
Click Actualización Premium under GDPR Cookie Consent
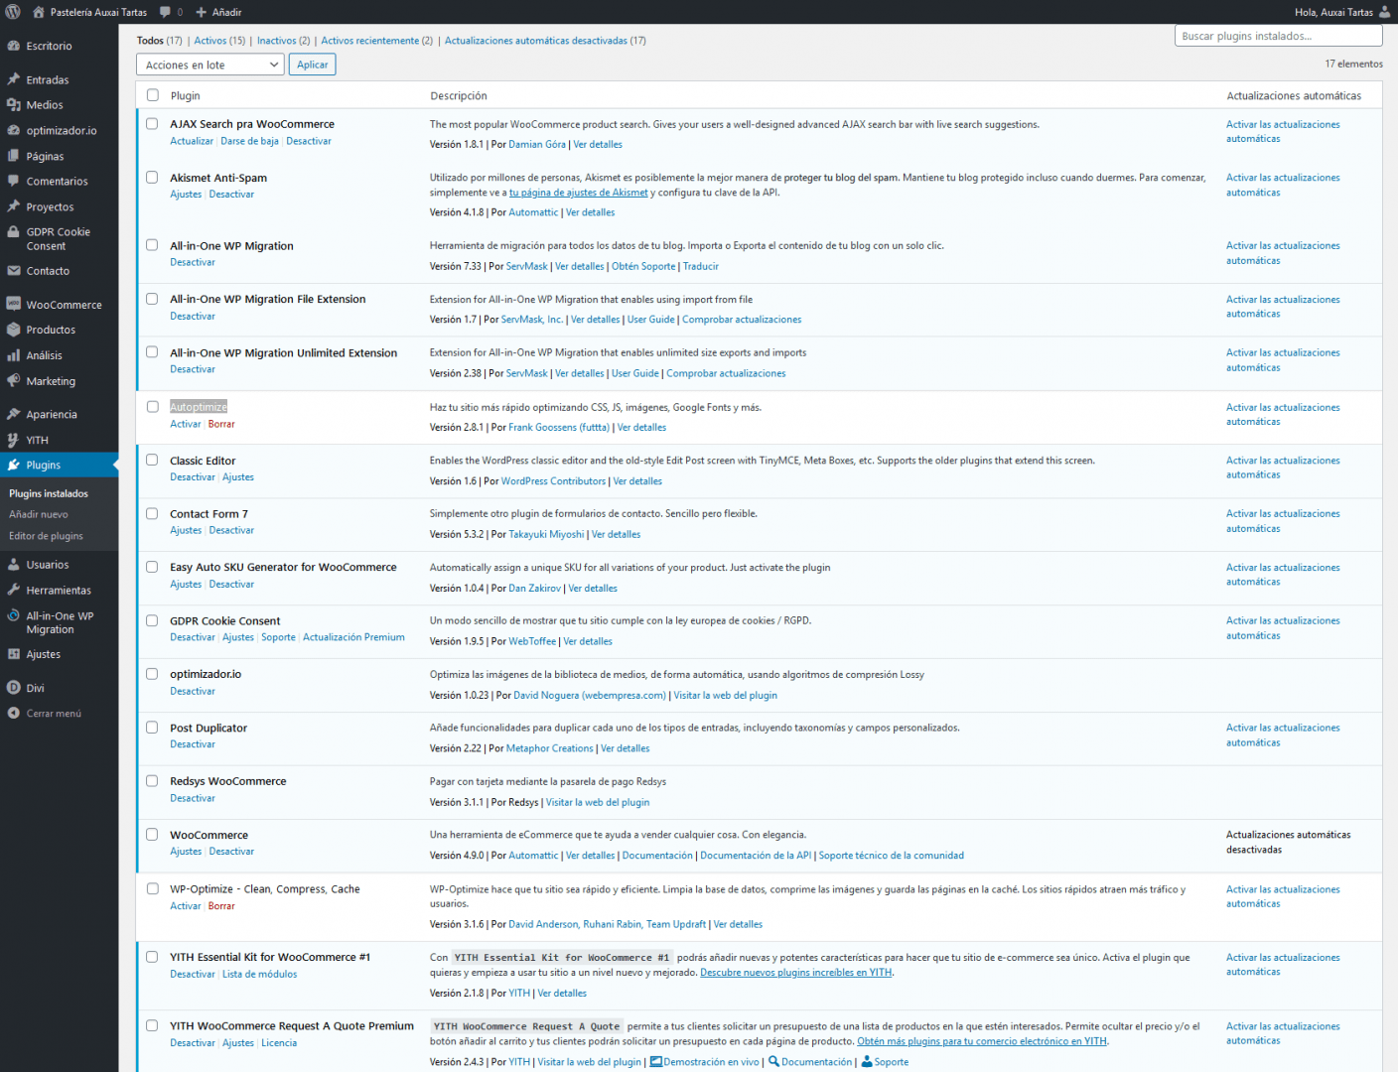[x=353, y=637]
